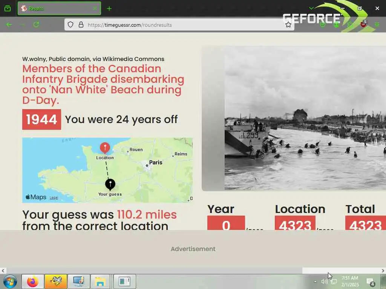386x289 pixels.
Task: Select the 'You were 24 years off' text
Action: pos(121,119)
